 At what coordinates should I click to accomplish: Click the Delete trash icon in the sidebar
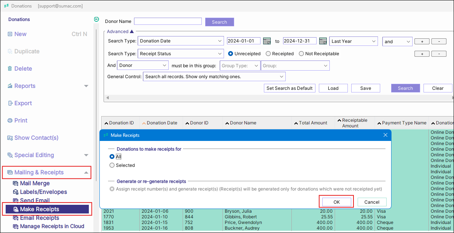(x=10, y=69)
